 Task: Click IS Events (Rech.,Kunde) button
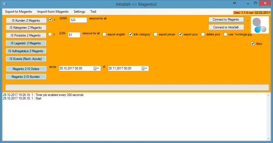tap(26, 59)
